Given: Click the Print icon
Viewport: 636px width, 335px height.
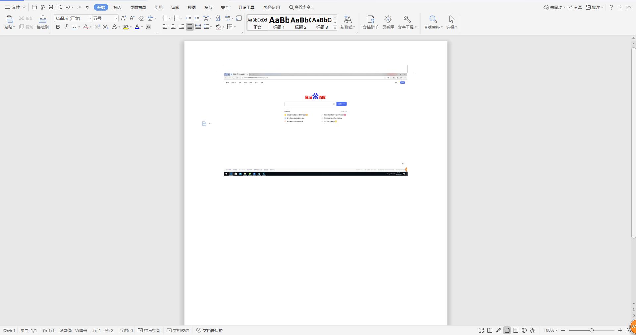Looking at the screenshot, I should [51, 7].
